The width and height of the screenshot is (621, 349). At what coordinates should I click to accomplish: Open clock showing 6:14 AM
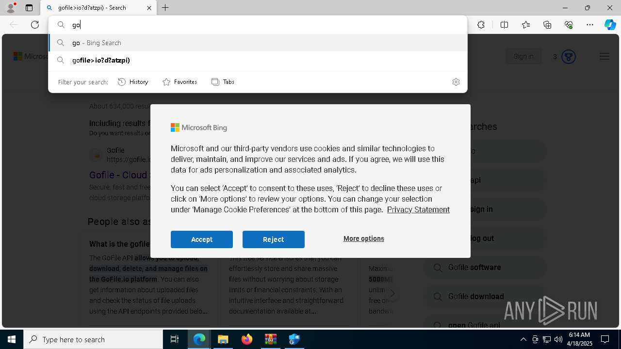580,339
